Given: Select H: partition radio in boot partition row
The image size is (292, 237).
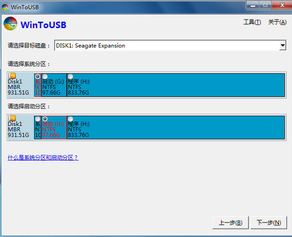Looking at the screenshot, I should click(x=70, y=119).
